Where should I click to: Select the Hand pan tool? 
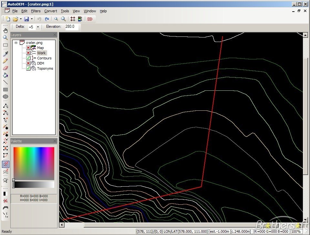tap(5, 31)
